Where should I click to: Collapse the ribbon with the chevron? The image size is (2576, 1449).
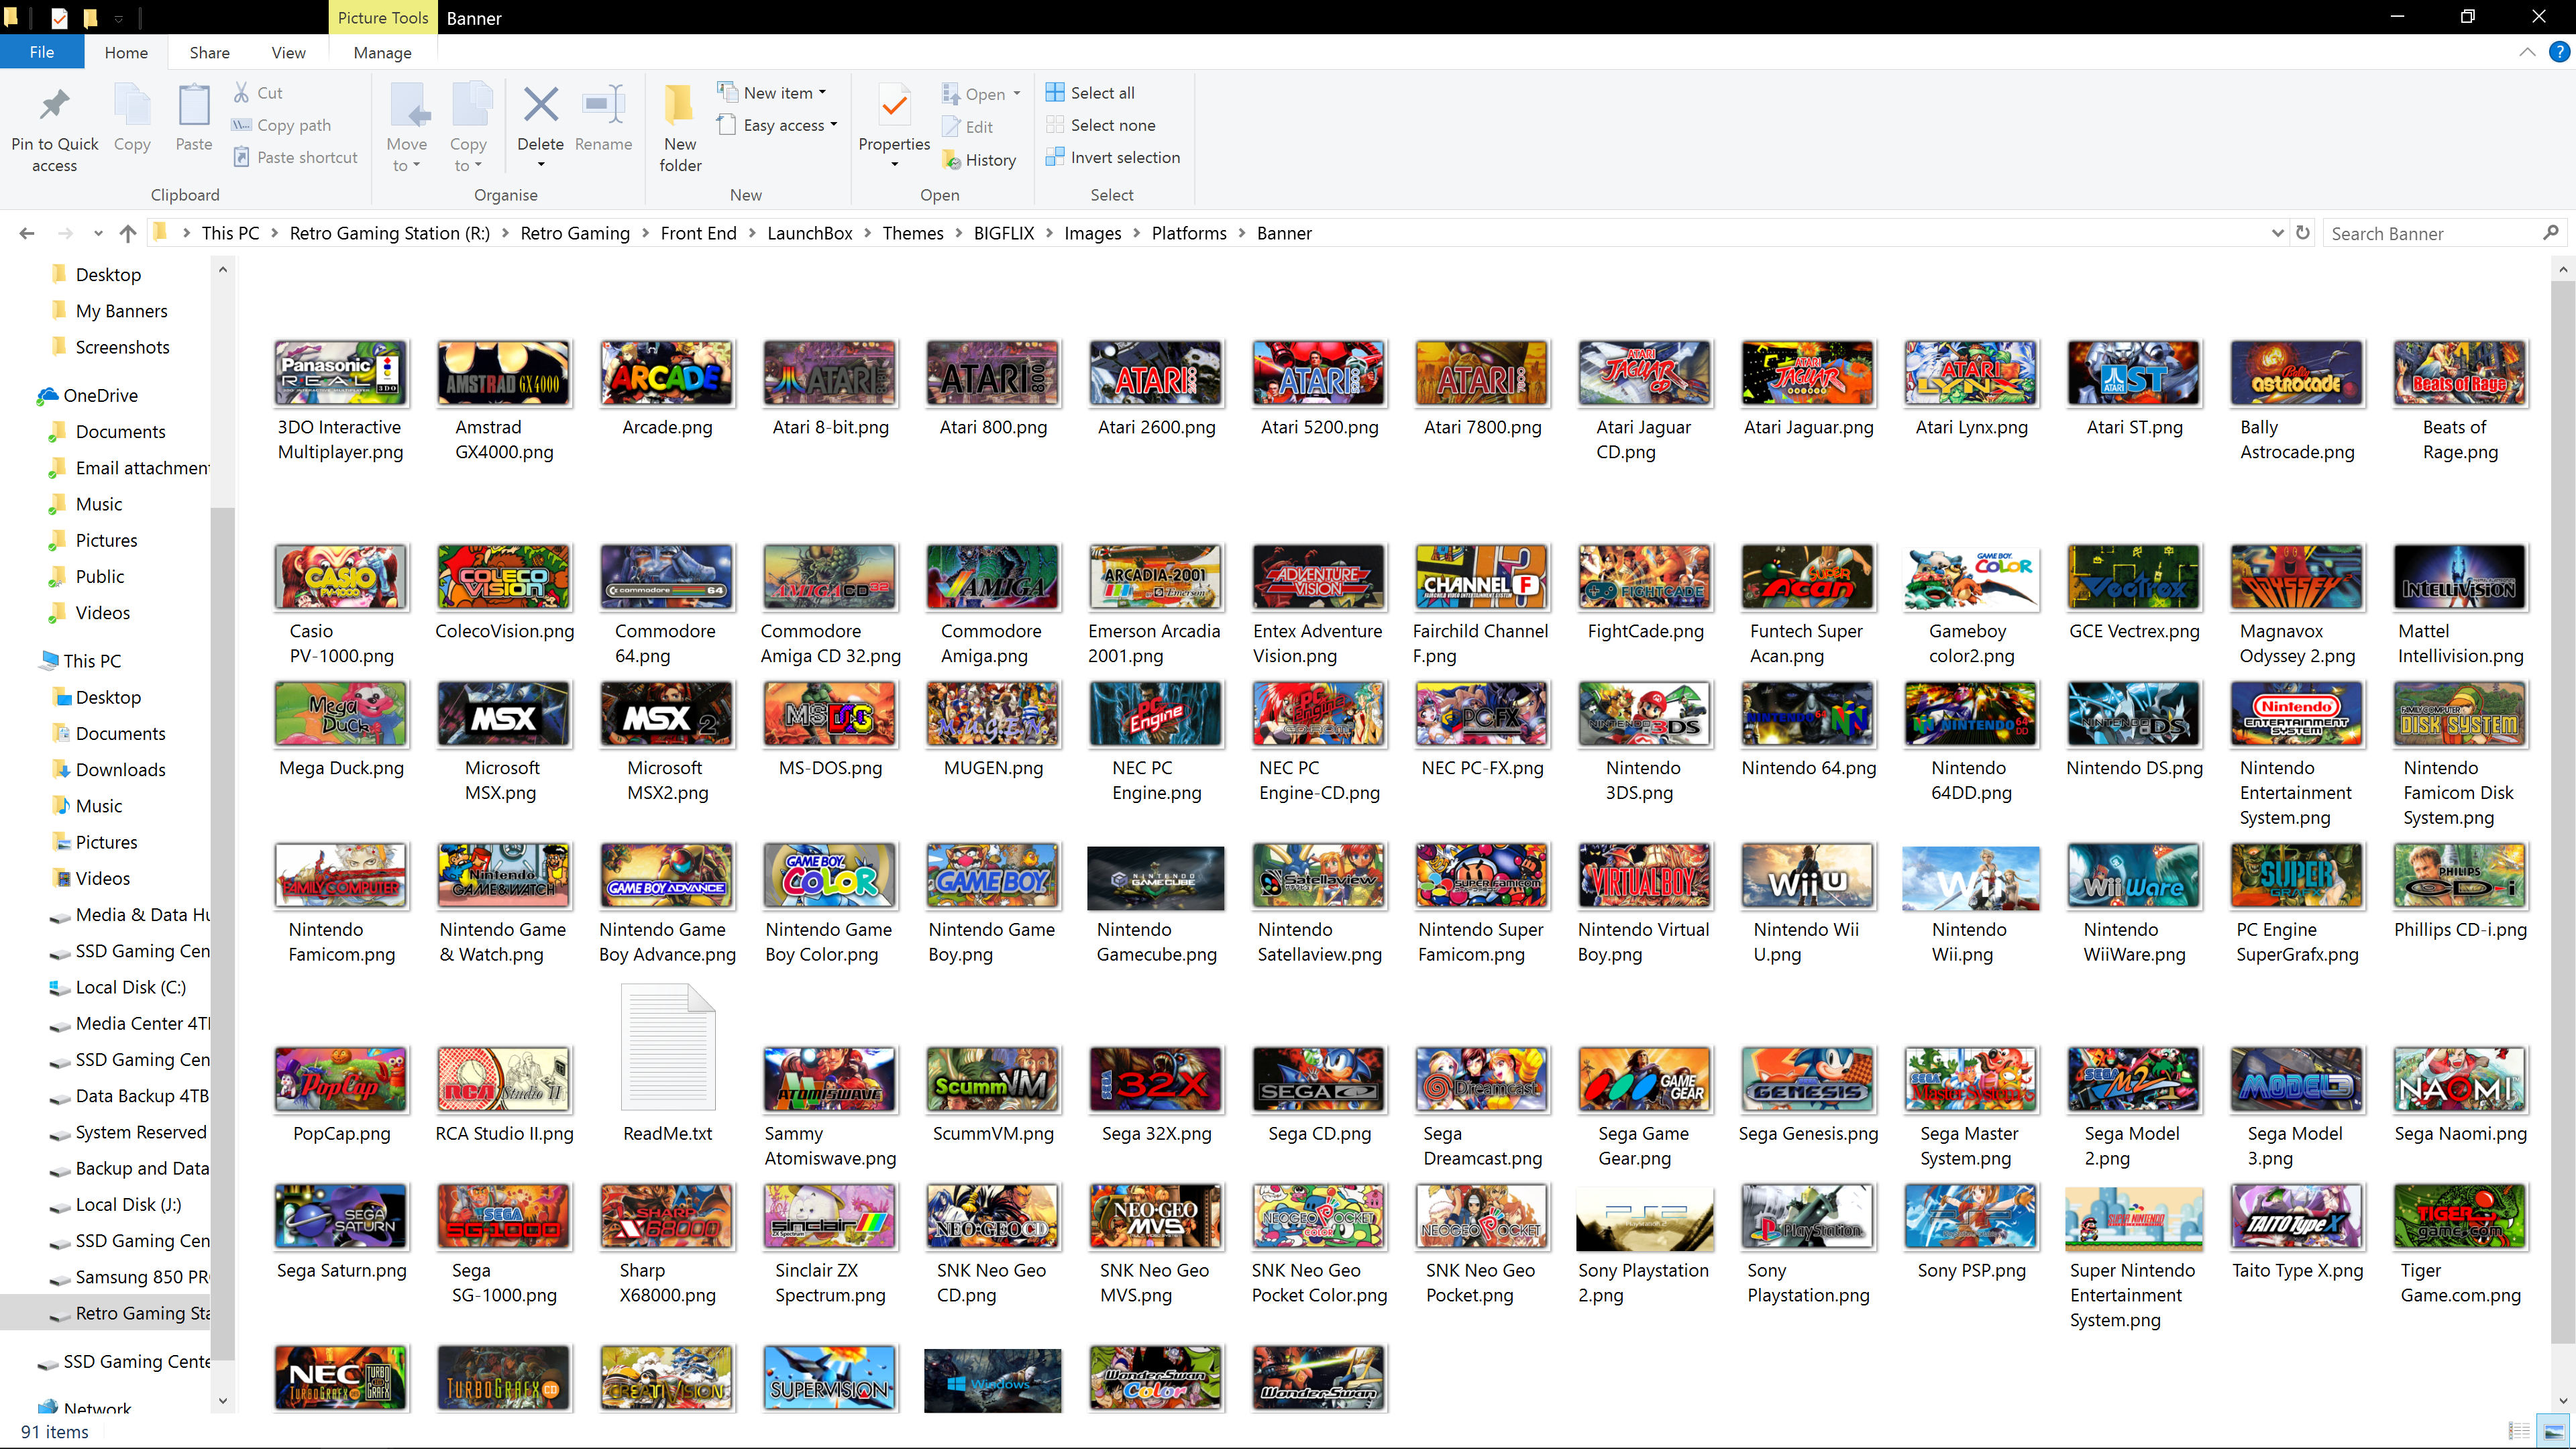click(x=2528, y=52)
